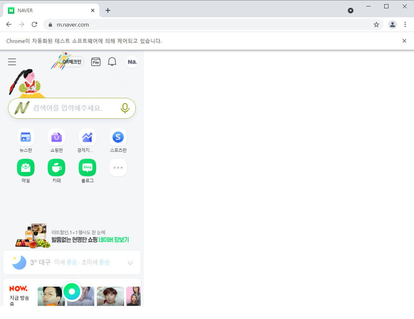Open the hamburger menu on Naver
The height and width of the screenshot is (319, 414).
click(12, 62)
